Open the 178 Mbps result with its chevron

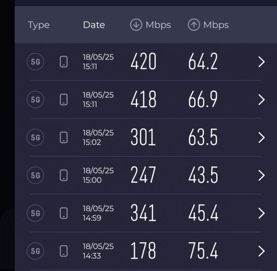click(262, 251)
